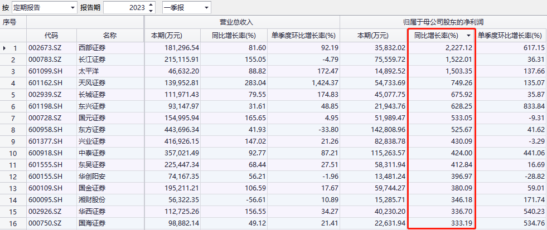Click 单季度环比增长率 header under net profit
The height and width of the screenshot is (230, 547).
(510, 36)
